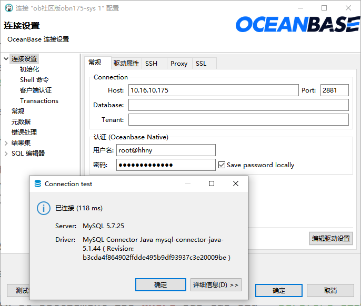Click the database icon in Connection test title

[x=37, y=183]
